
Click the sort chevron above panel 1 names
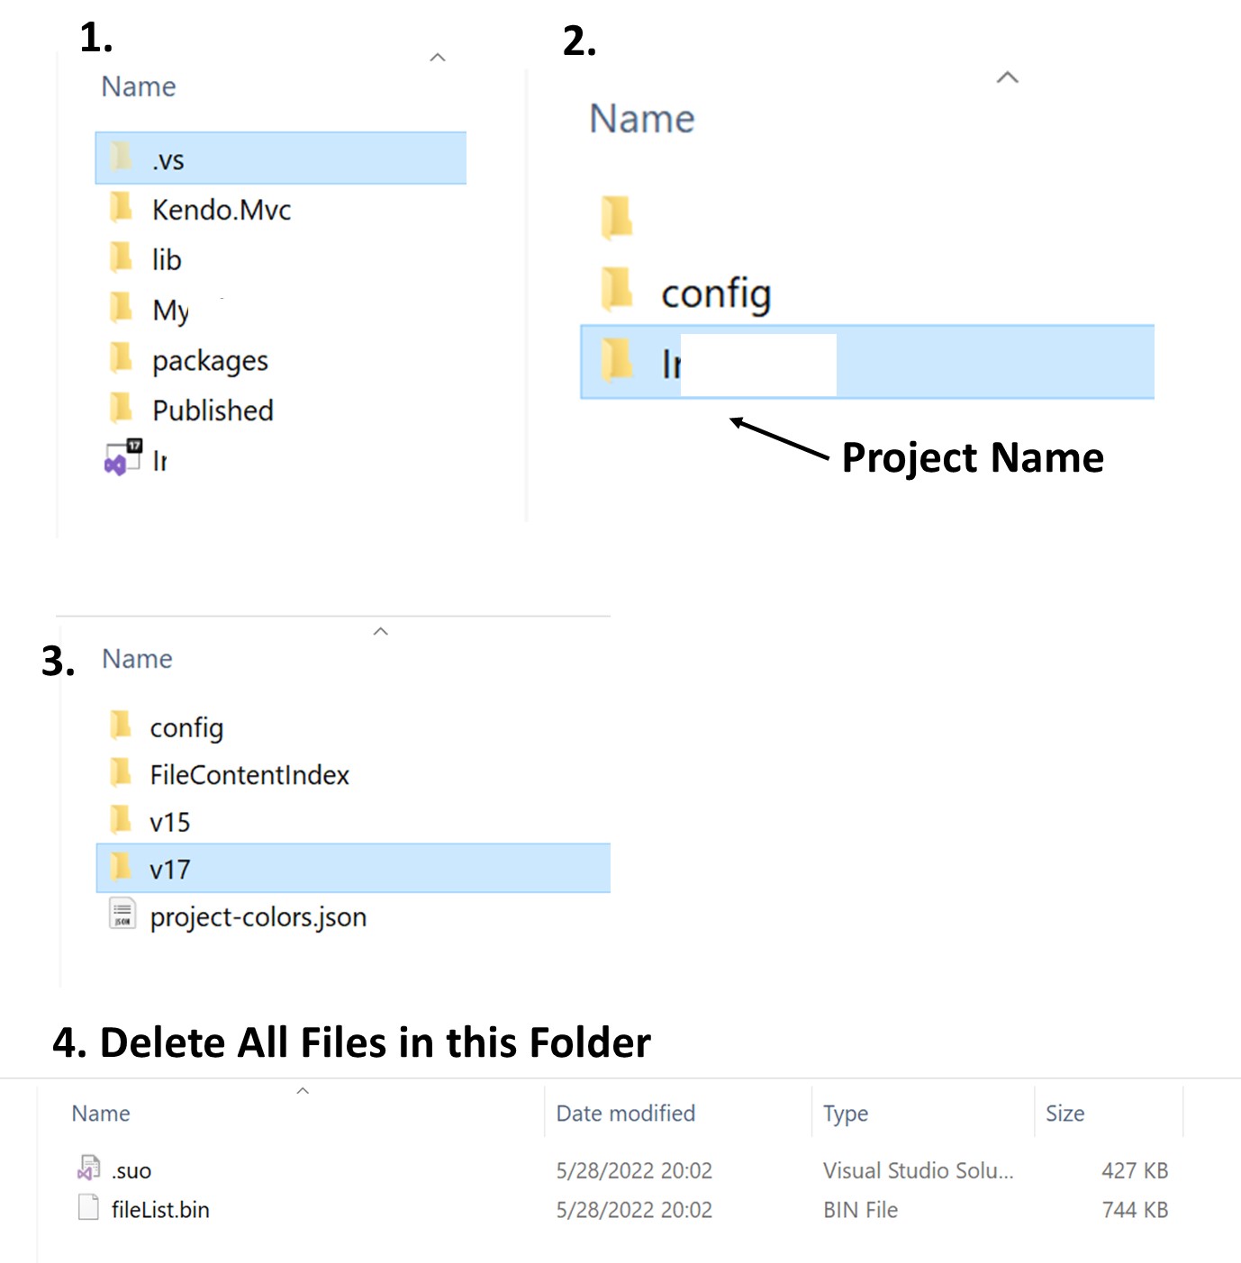coord(439,56)
